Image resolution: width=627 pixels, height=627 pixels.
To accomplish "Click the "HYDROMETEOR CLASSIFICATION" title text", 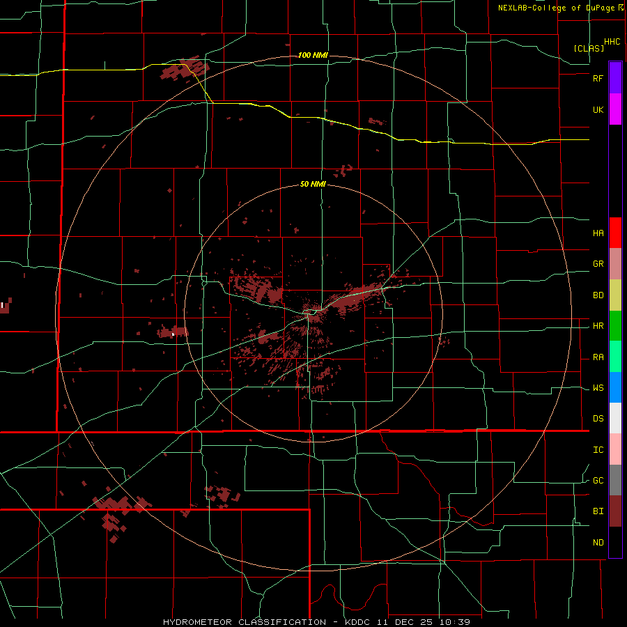I will 245,622.
